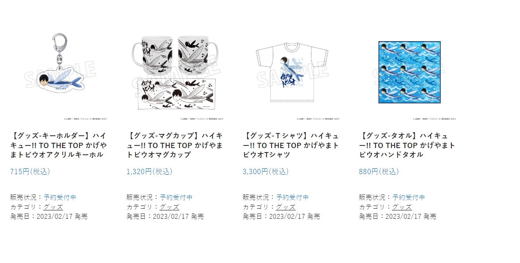The height and width of the screenshot is (263, 520).
Task: Open 予約受付中 status under the mug cup
Action: coord(176,197)
